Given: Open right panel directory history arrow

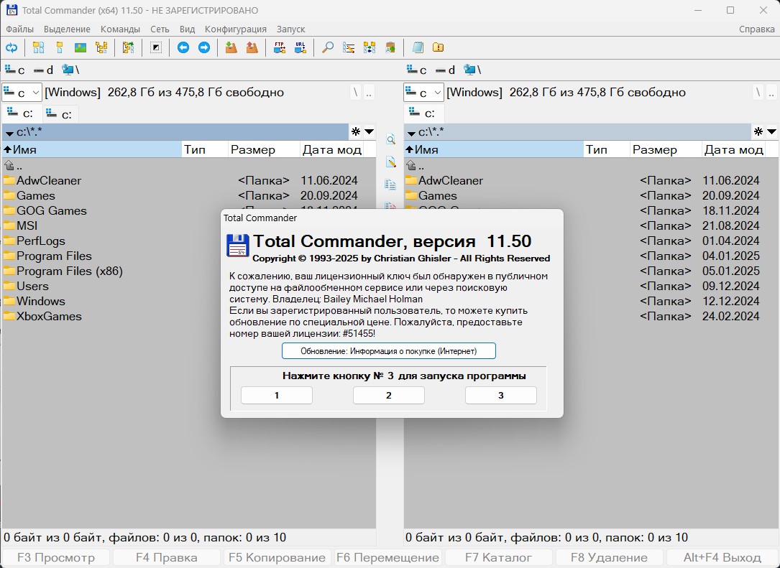Looking at the screenshot, I should 771,131.
